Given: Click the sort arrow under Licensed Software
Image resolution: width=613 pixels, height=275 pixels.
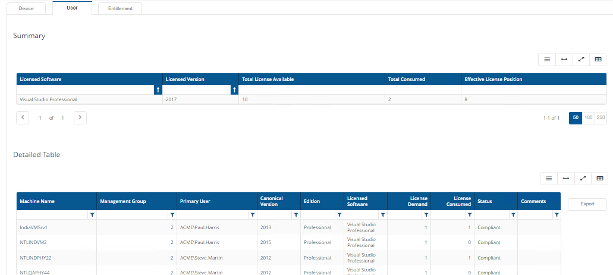Looking at the screenshot, I should tap(158, 90).
